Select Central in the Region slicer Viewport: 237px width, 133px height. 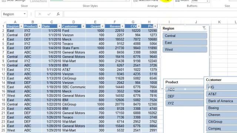click(185, 36)
